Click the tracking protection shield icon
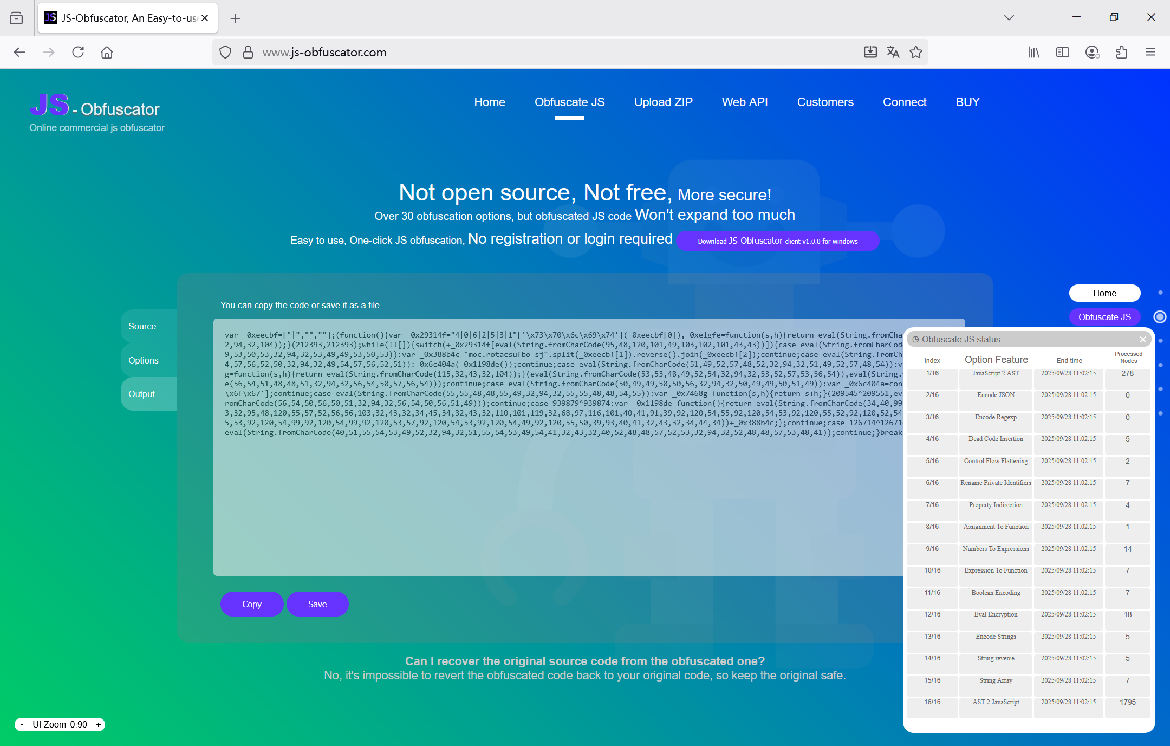The width and height of the screenshot is (1170, 746). (x=225, y=52)
